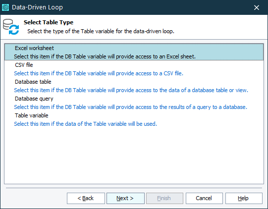Click the database table or view description
268x209 pixels.
point(131,90)
